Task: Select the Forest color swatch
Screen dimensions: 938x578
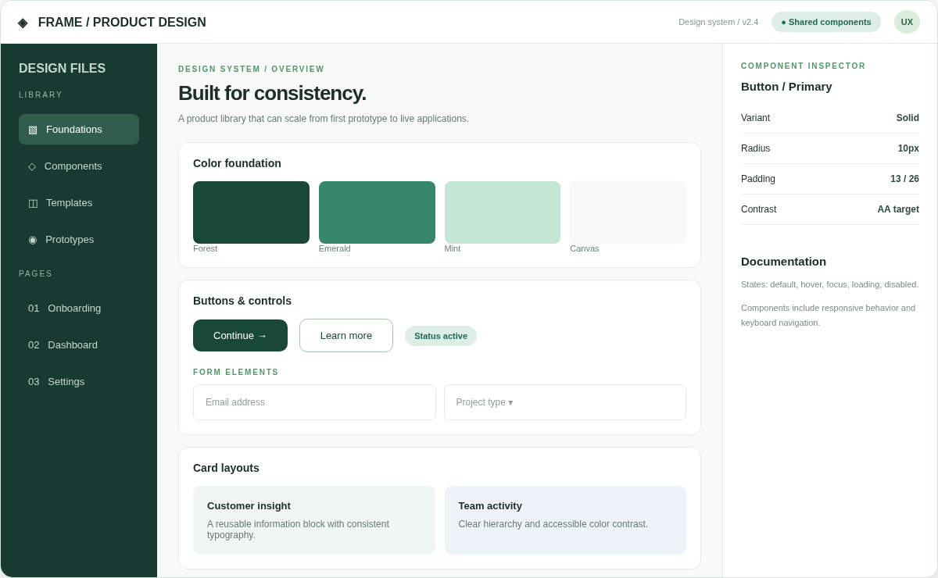Action: pos(251,212)
